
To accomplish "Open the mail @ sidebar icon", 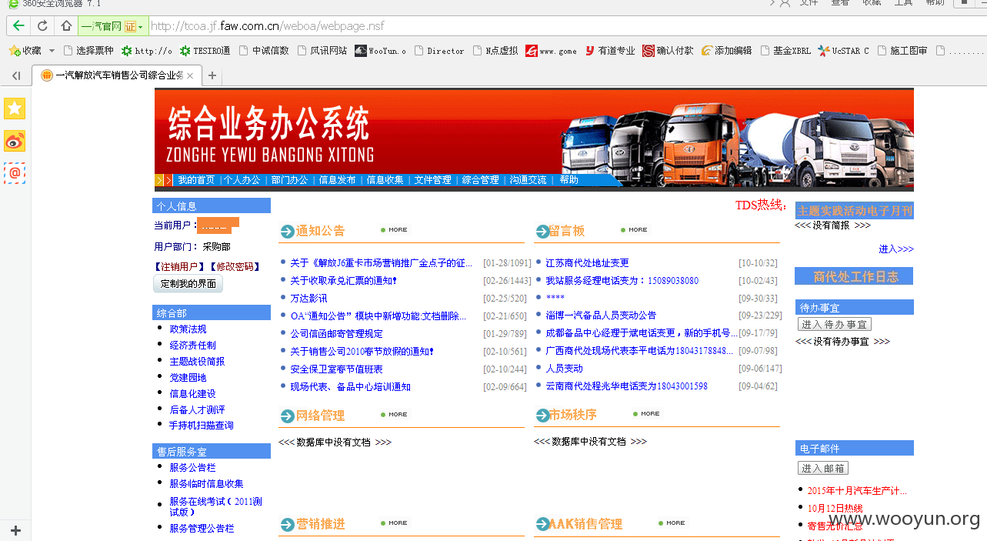I will click(15, 173).
